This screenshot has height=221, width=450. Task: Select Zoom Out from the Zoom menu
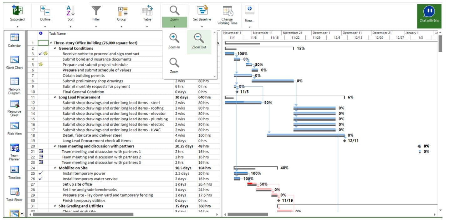[199, 41]
